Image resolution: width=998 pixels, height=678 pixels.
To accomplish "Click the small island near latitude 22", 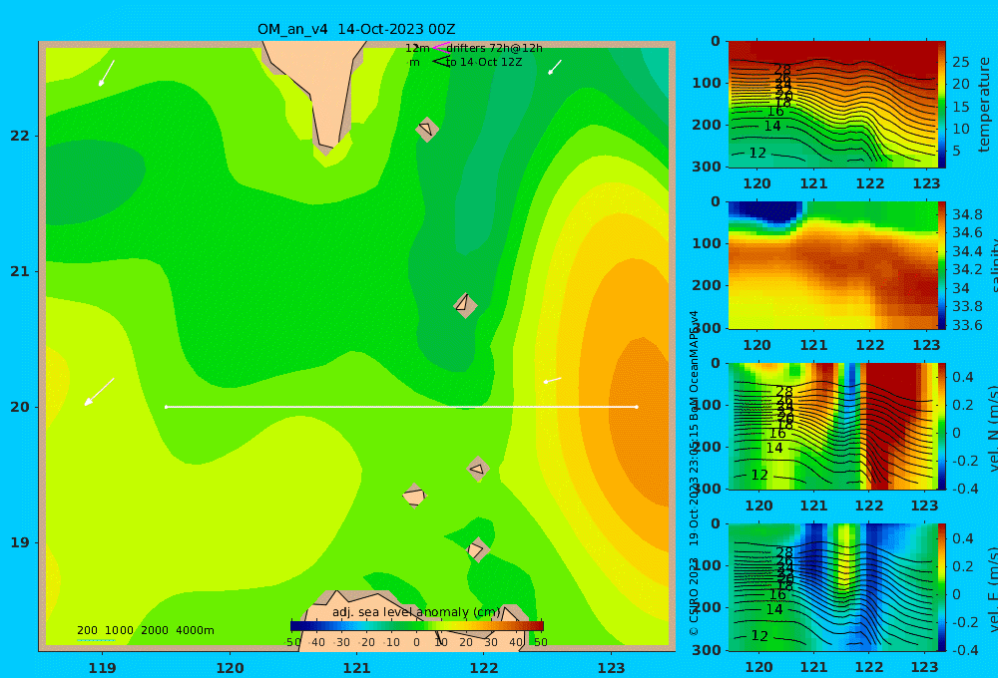I will tap(427, 129).
